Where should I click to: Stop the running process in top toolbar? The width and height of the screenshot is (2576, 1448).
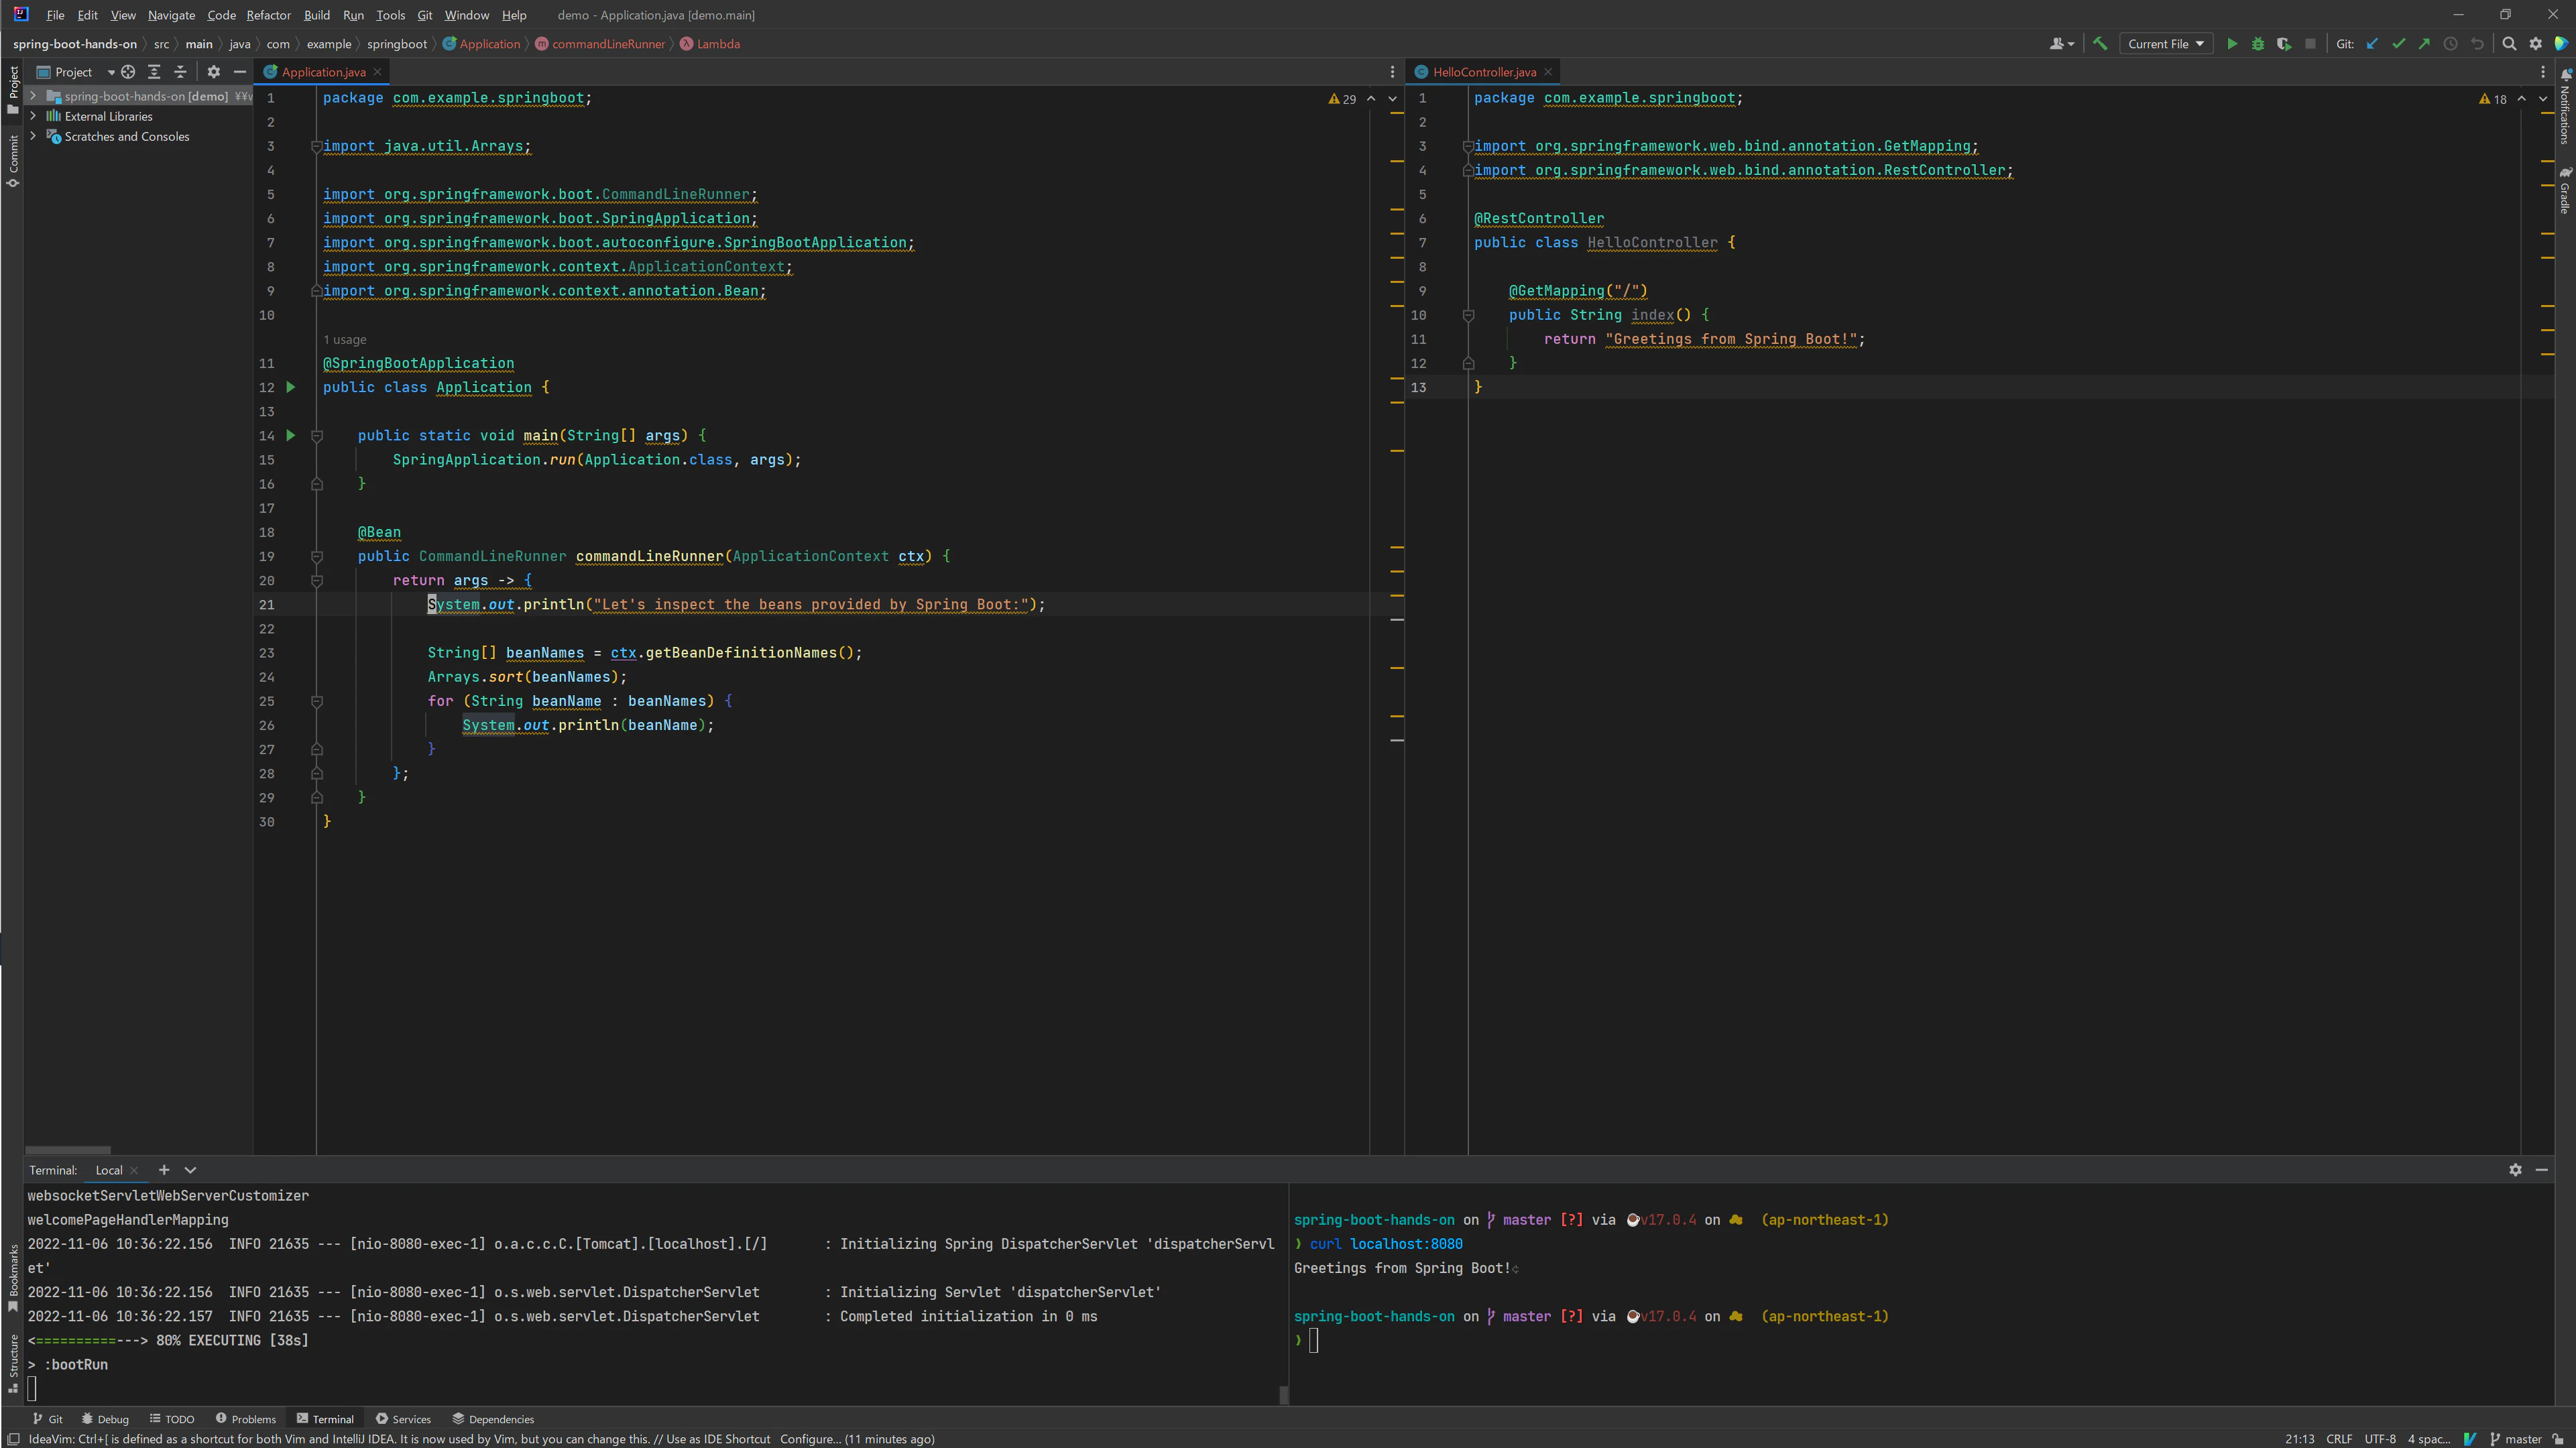coord(2310,43)
